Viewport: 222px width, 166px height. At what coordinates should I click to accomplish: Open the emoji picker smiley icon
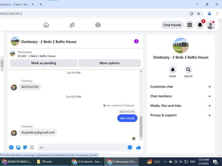(130, 147)
